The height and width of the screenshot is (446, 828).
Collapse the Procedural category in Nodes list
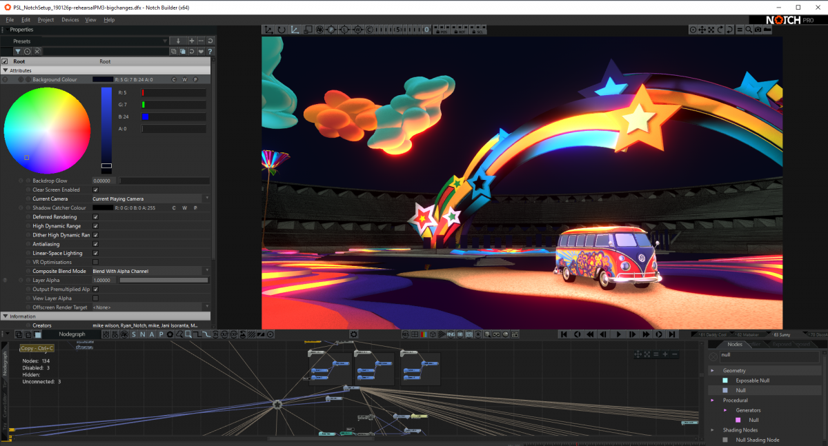click(x=713, y=401)
